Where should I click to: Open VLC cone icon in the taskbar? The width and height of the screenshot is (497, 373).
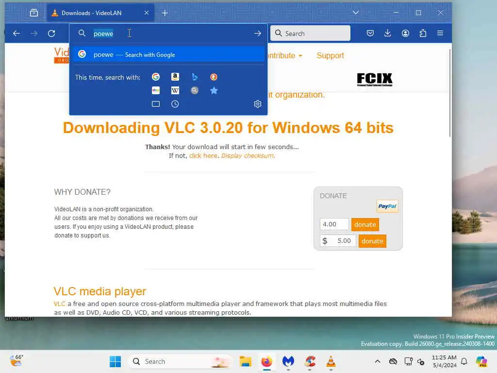click(x=331, y=361)
